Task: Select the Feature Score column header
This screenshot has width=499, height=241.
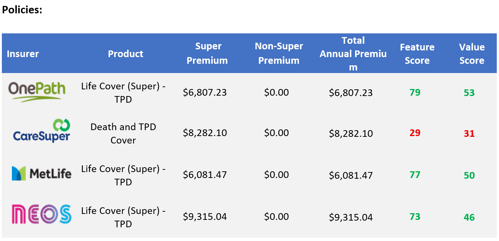Action: point(417,54)
